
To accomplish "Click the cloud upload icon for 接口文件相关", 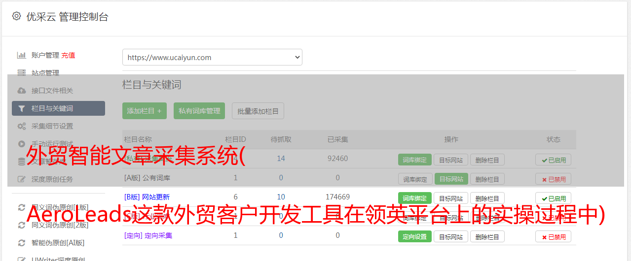I will [x=21, y=91].
